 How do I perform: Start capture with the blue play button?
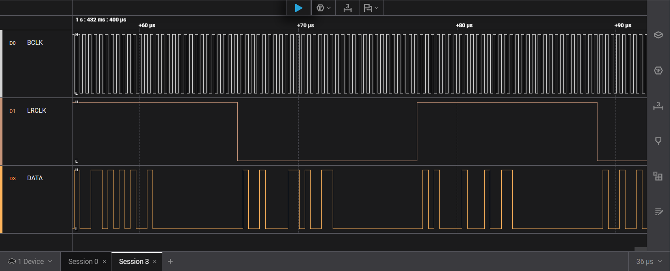pos(299,8)
